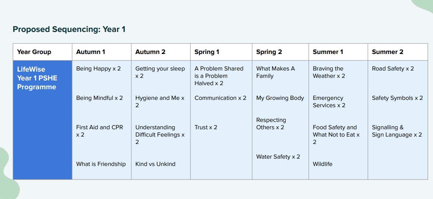Open the Being Happy x 2 lesson
The width and height of the screenshot is (433, 199).
point(98,69)
